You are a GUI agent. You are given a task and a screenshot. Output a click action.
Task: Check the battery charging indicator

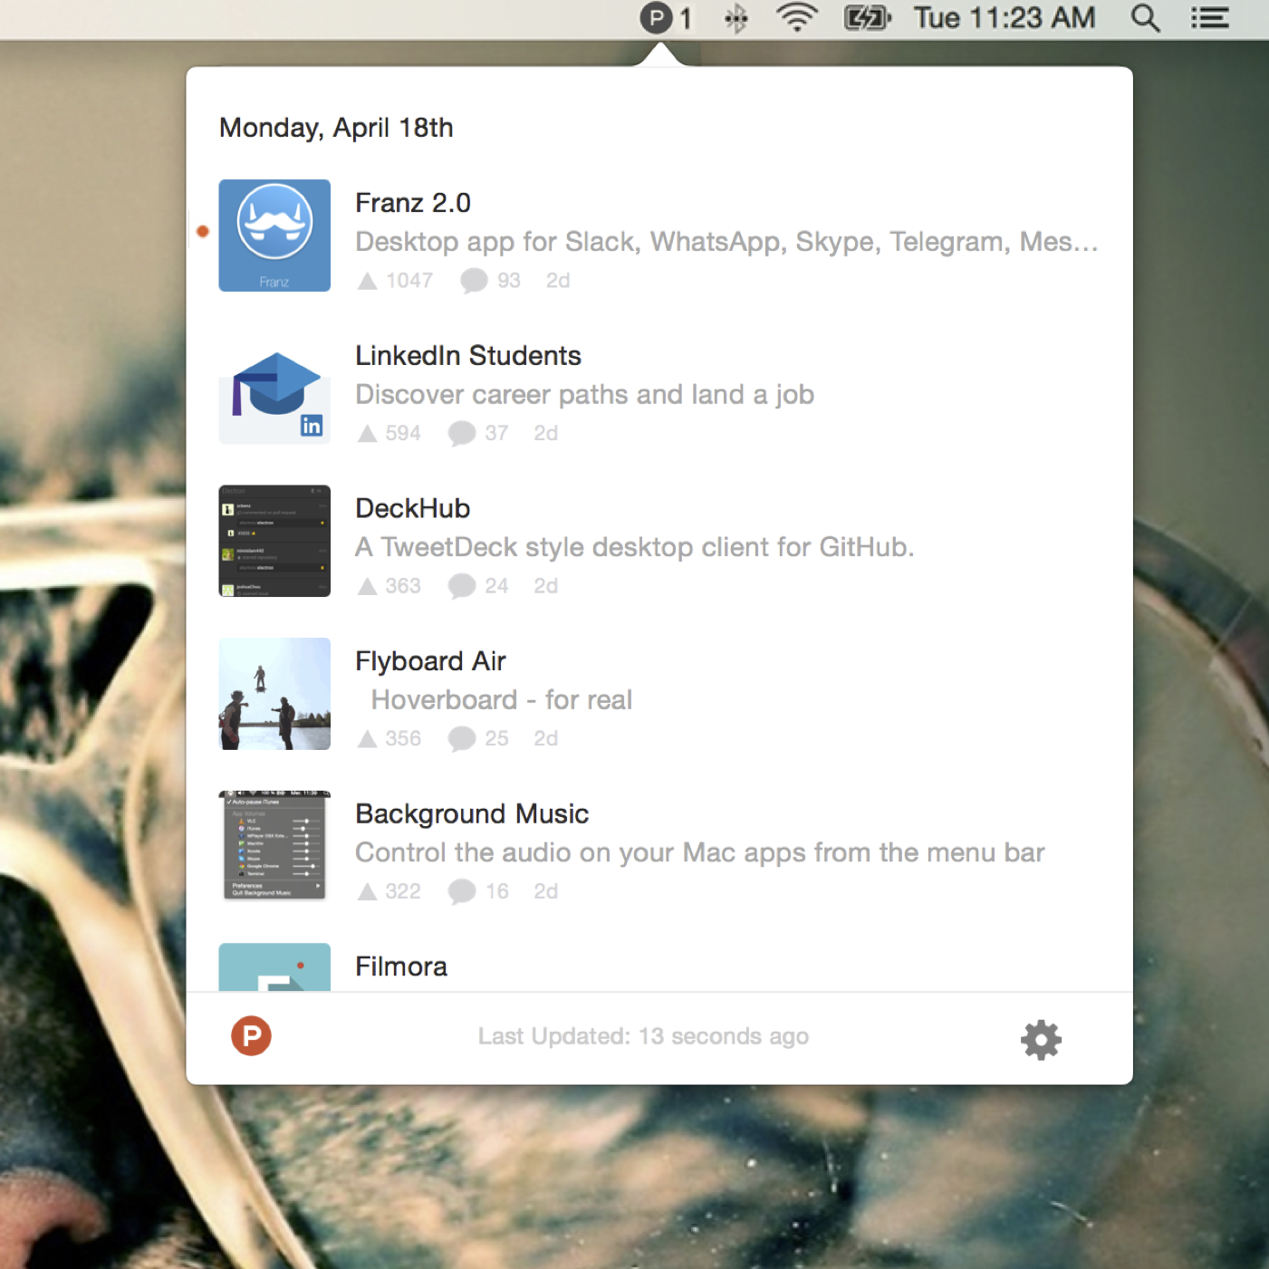pyautogui.click(x=866, y=17)
